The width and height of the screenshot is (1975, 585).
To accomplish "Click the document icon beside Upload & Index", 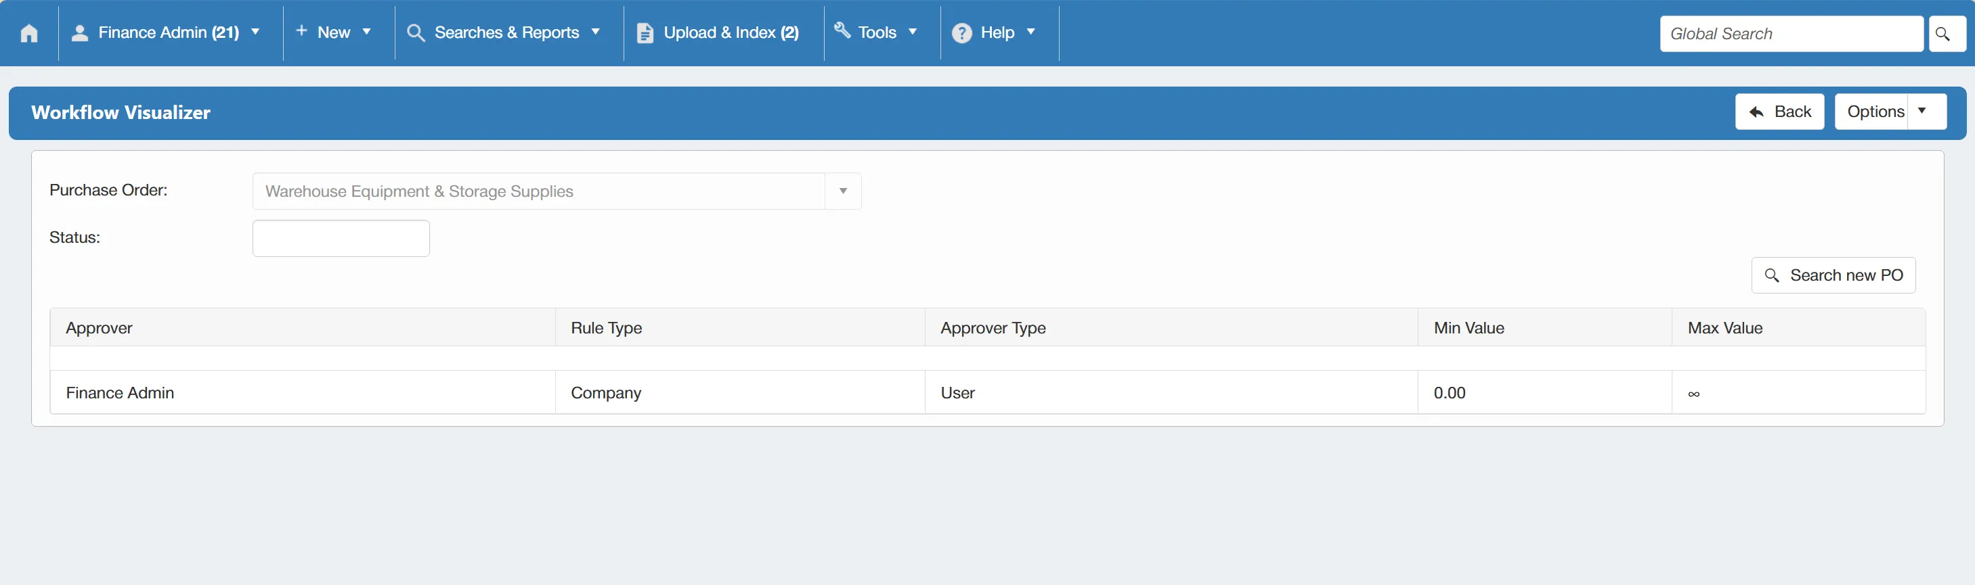I will point(645,33).
